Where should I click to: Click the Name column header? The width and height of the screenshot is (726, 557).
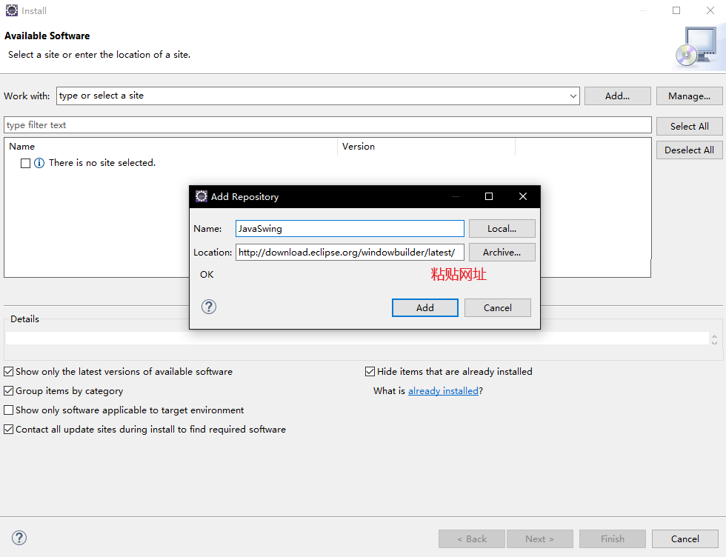[171, 147]
